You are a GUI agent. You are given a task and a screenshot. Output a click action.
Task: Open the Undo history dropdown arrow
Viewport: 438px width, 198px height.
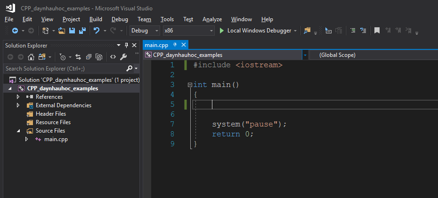click(x=105, y=31)
